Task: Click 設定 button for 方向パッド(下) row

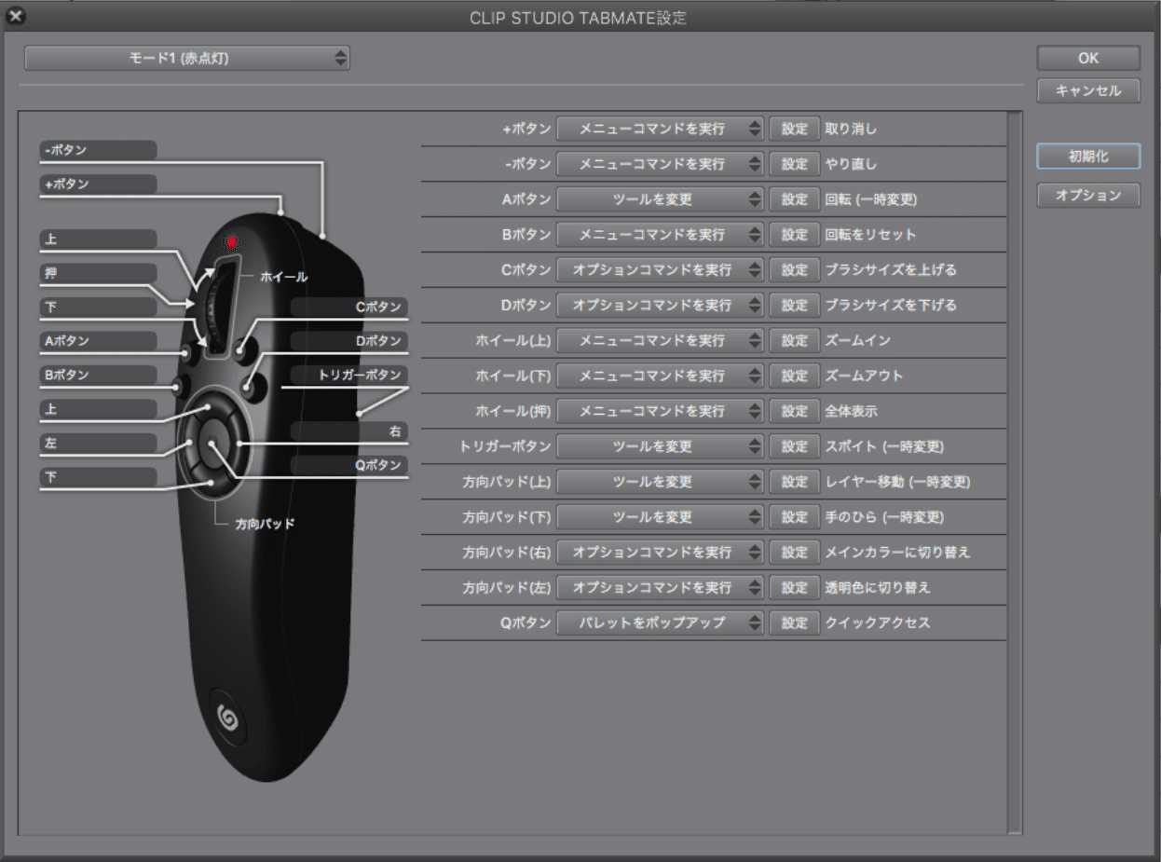Action: click(x=794, y=517)
